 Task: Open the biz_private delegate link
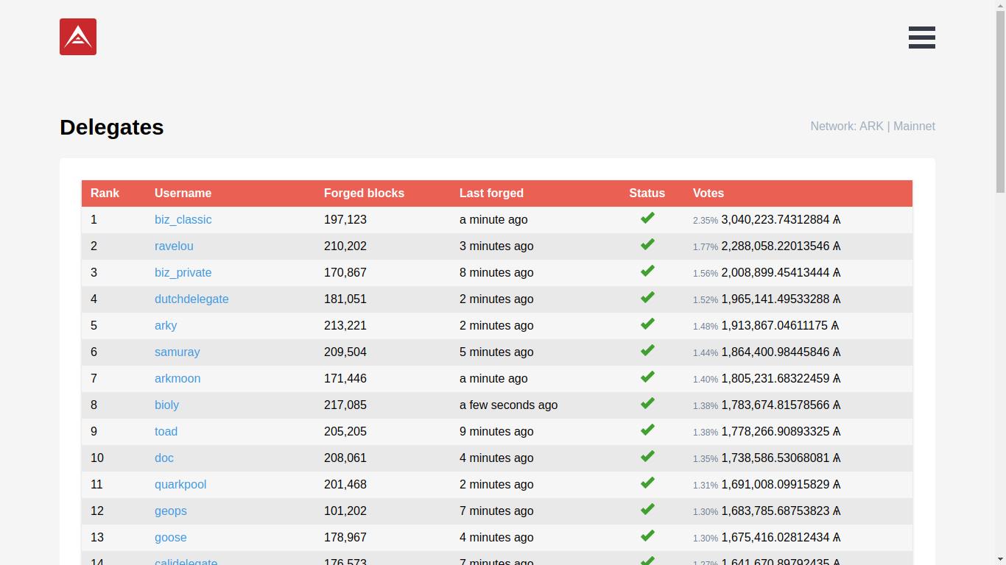183,273
